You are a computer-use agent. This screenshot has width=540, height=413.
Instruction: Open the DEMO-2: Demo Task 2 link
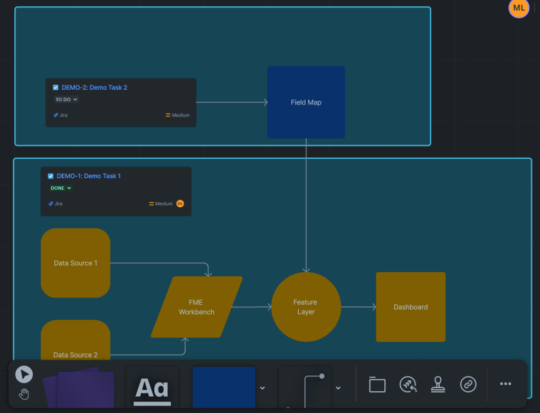click(x=94, y=88)
